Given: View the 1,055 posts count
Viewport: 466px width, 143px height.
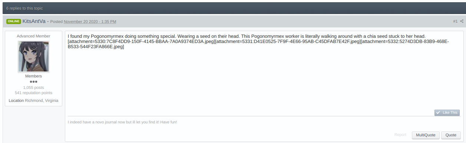Looking at the screenshot, I should tap(33, 87).
